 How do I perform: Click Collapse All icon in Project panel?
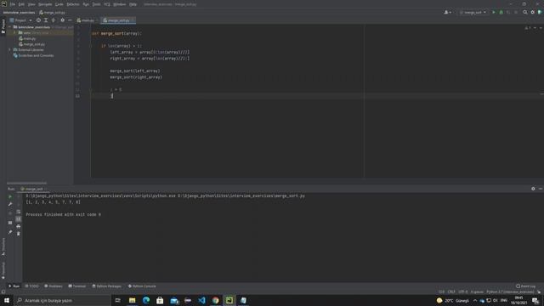(x=54, y=20)
